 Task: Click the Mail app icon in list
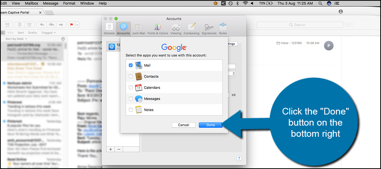point(139,65)
